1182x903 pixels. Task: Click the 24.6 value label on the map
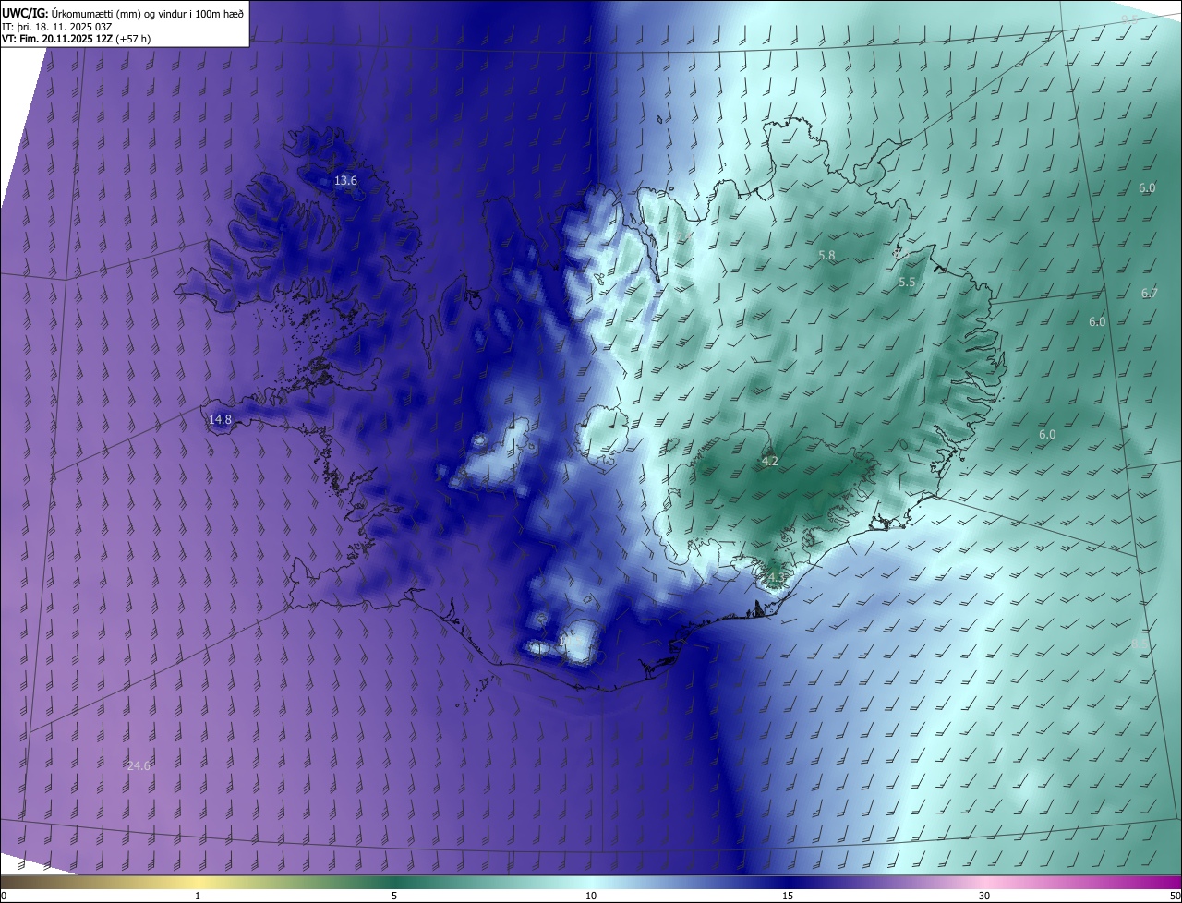[x=139, y=765]
